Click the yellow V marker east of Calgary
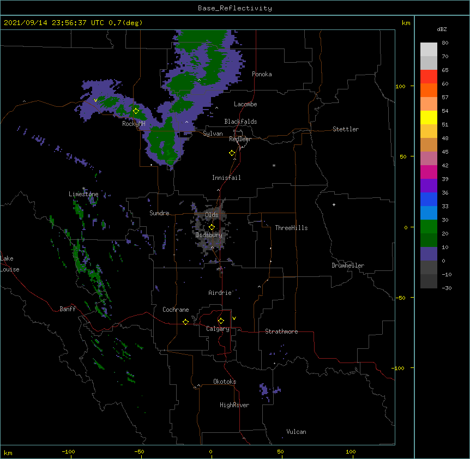The width and height of the screenshot is (470, 459). [x=234, y=318]
